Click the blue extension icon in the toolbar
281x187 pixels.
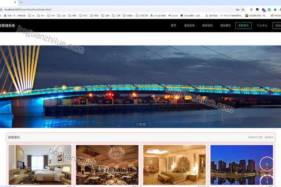pyautogui.click(x=275, y=10)
